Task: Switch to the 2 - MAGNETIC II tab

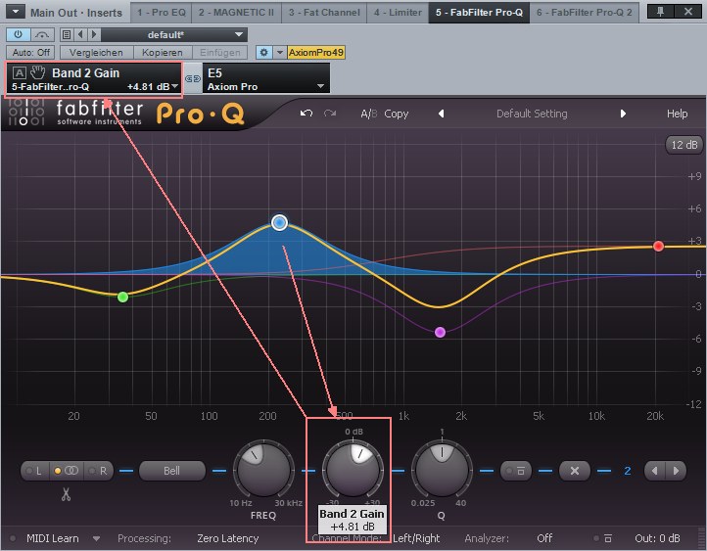Action: point(236,12)
